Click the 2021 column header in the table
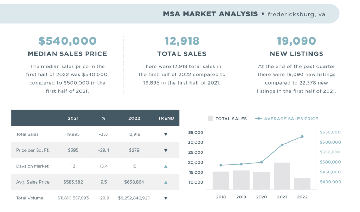360x212 pixels. 73,118
